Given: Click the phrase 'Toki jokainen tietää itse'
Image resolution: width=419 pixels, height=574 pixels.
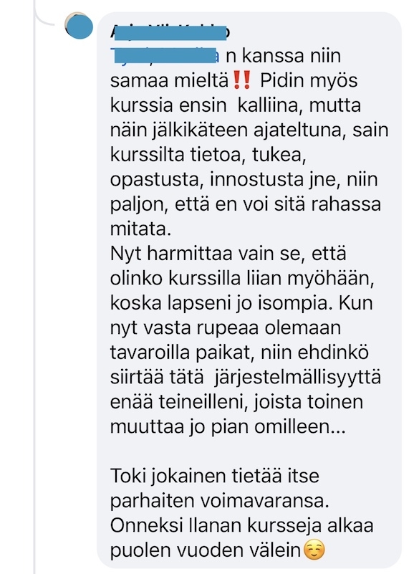Looking at the screenshot, I should pos(215,476).
